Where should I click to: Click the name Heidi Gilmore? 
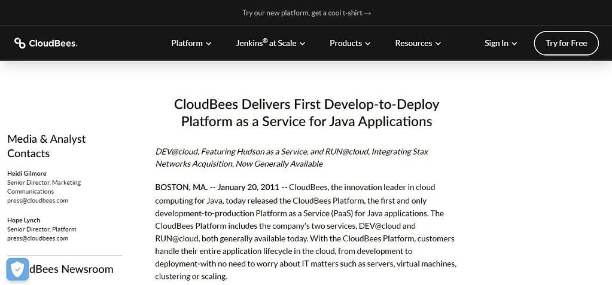click(x=26, y=173)
